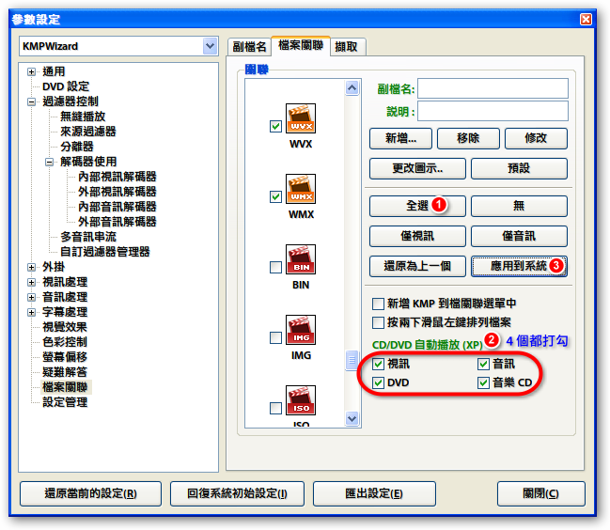
Task: Click the 全選 select-all button
Action: [x=417, y=206]
